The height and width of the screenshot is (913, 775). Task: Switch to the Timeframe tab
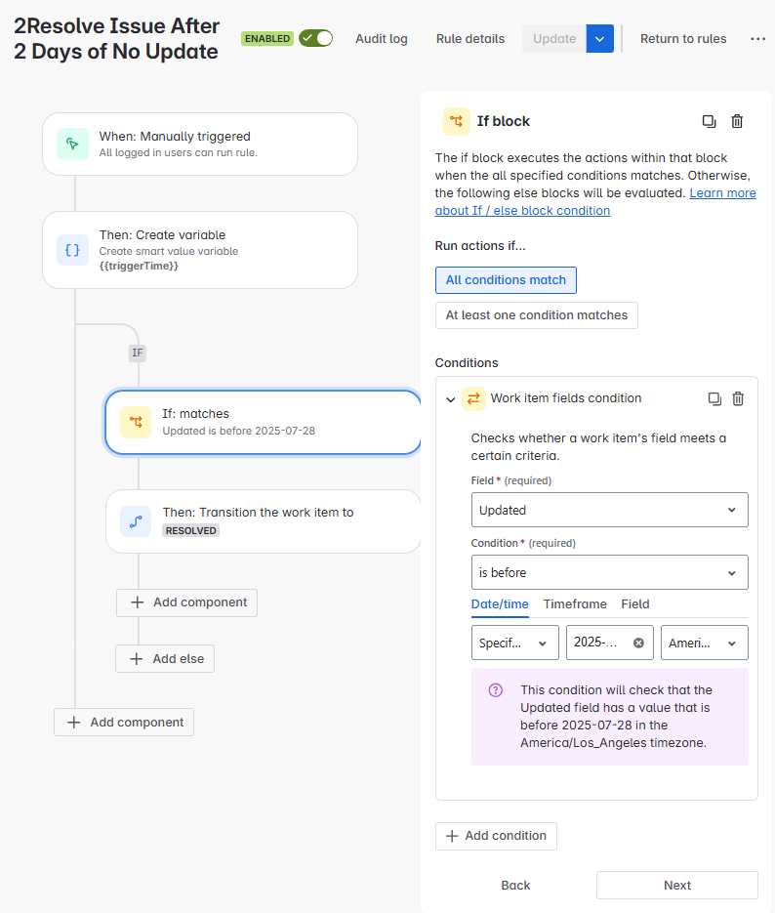coord(575,604)
